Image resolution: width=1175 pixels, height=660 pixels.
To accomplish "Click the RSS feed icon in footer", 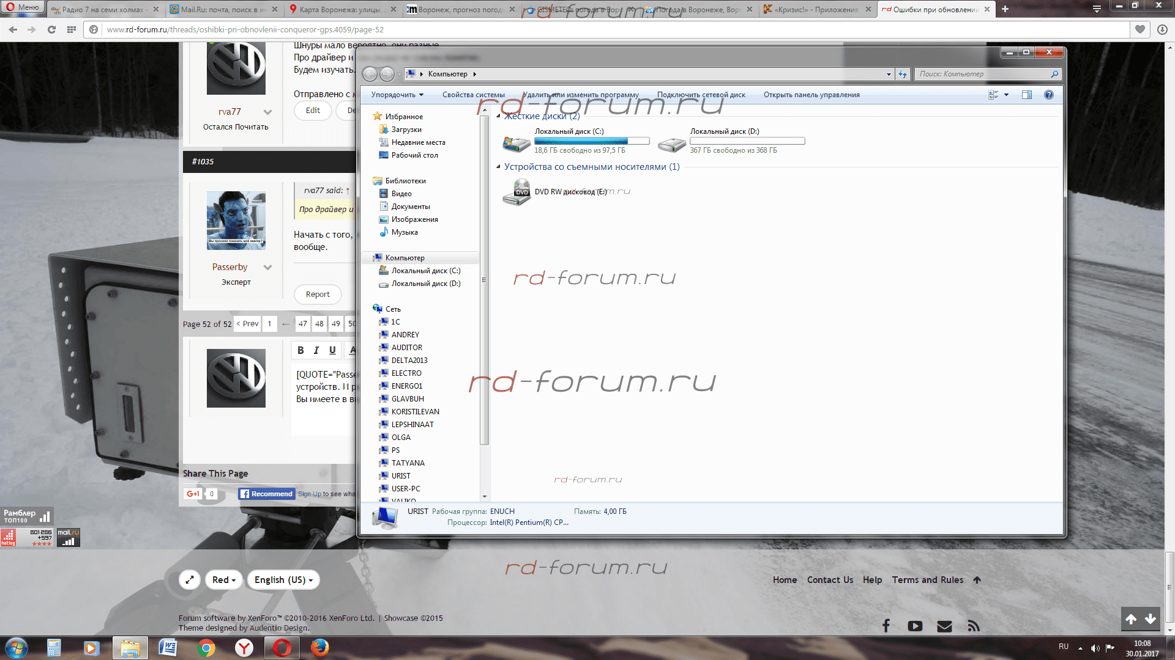I will tap(974, 626).
